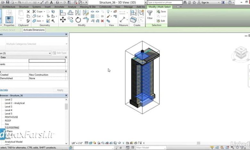Close the Properties palette

[x=66, y=34]
